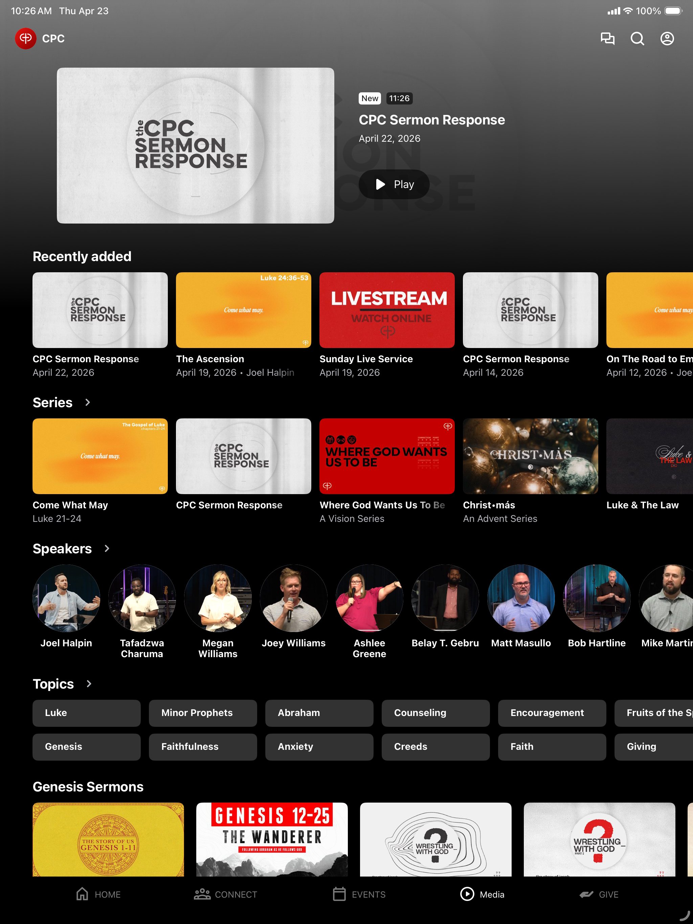Choose the Creeds topic
This screenshot has width=693, height=924.
pyautogui.click(x=435, y=747)
